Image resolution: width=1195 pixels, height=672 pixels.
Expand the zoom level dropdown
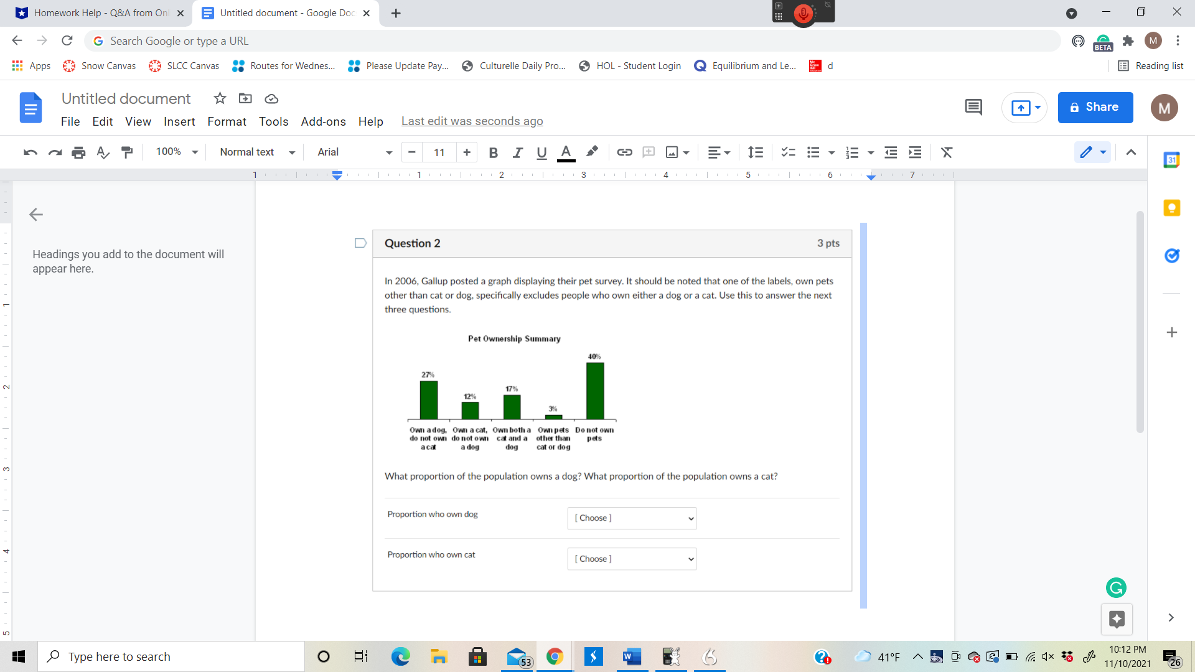pyautogui.click(x=174, y=152)
